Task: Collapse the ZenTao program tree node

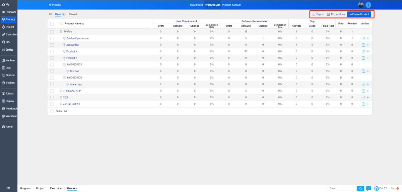Action: pos(61,32)
